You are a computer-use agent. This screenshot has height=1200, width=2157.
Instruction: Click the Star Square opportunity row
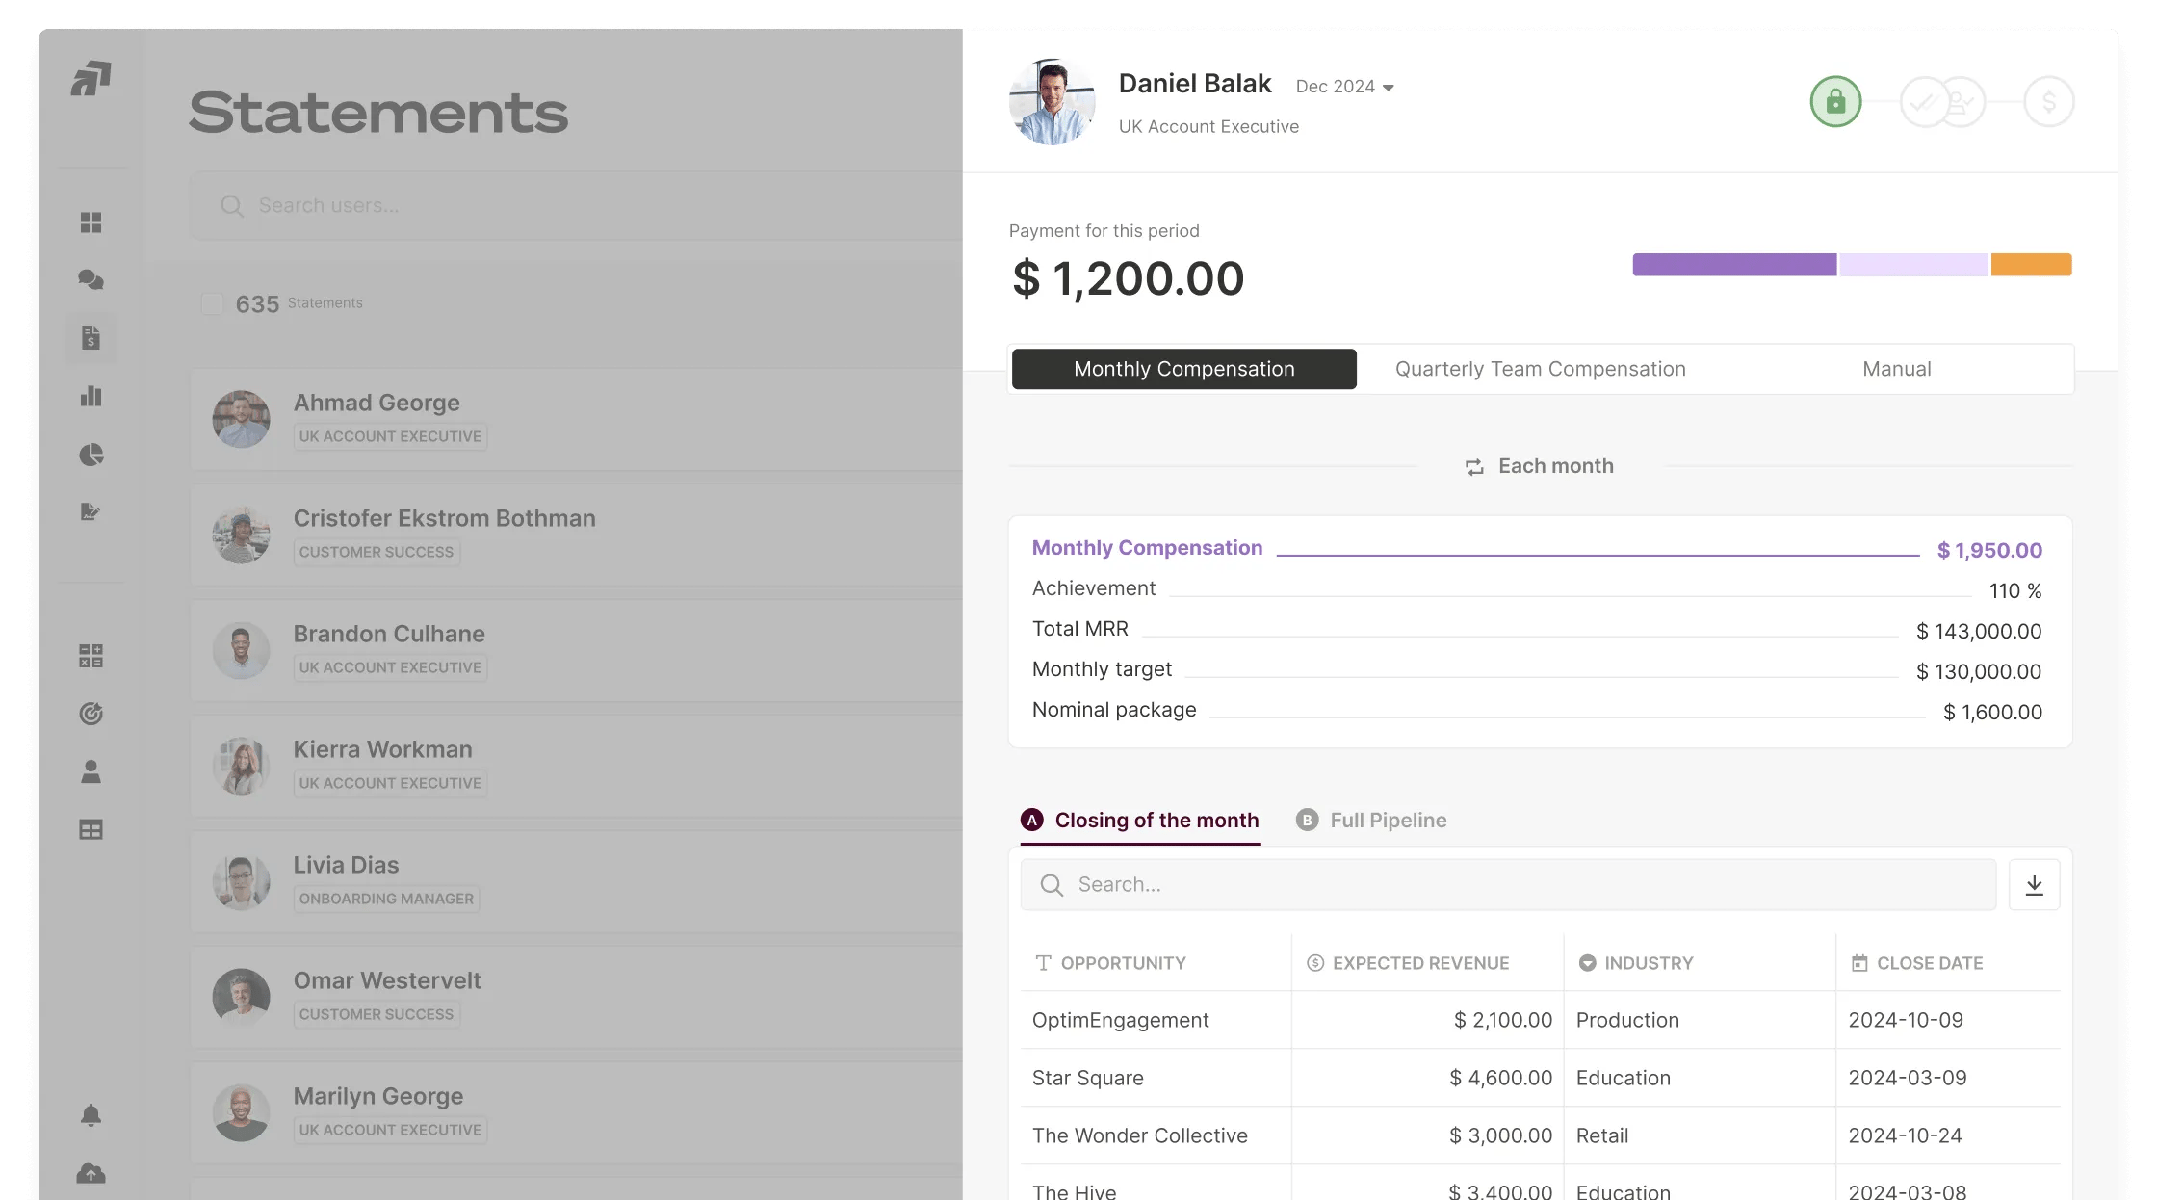click(1540, 1078)
